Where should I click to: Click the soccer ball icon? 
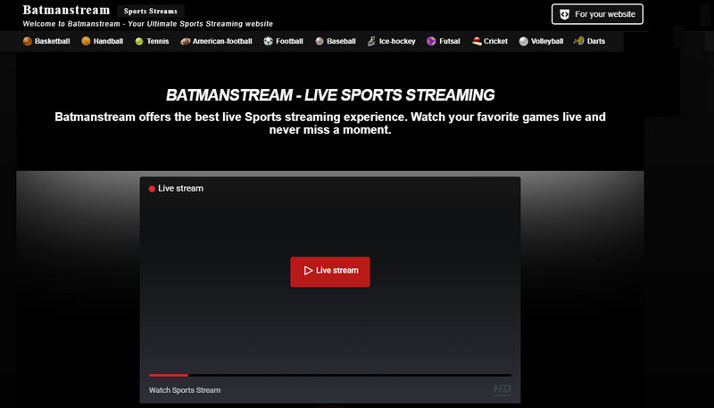269,41
